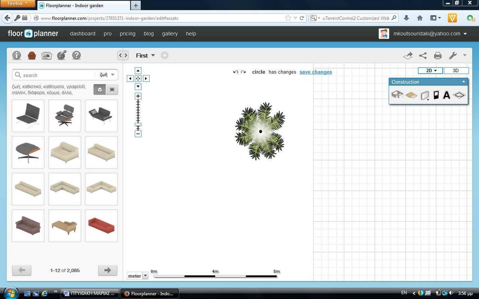The width and height of the screenshot is (479, 299).
Task: Select the Eames lounge chair thumbnail
Action: pyautogui.click(x=65, y=116)
